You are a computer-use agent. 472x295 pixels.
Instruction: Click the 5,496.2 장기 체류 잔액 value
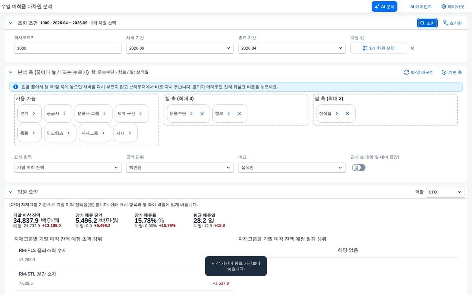[x=87, y=220]
